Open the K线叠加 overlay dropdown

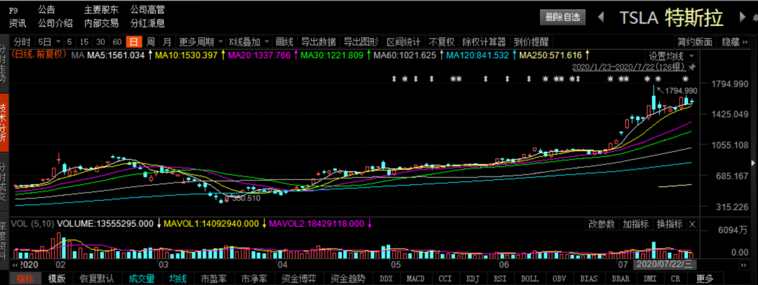click(x=249, y=42)
